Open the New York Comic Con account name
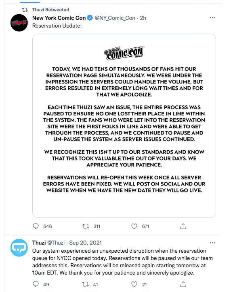This screenshot has height=292, width=233. click(x=59, y=18)
